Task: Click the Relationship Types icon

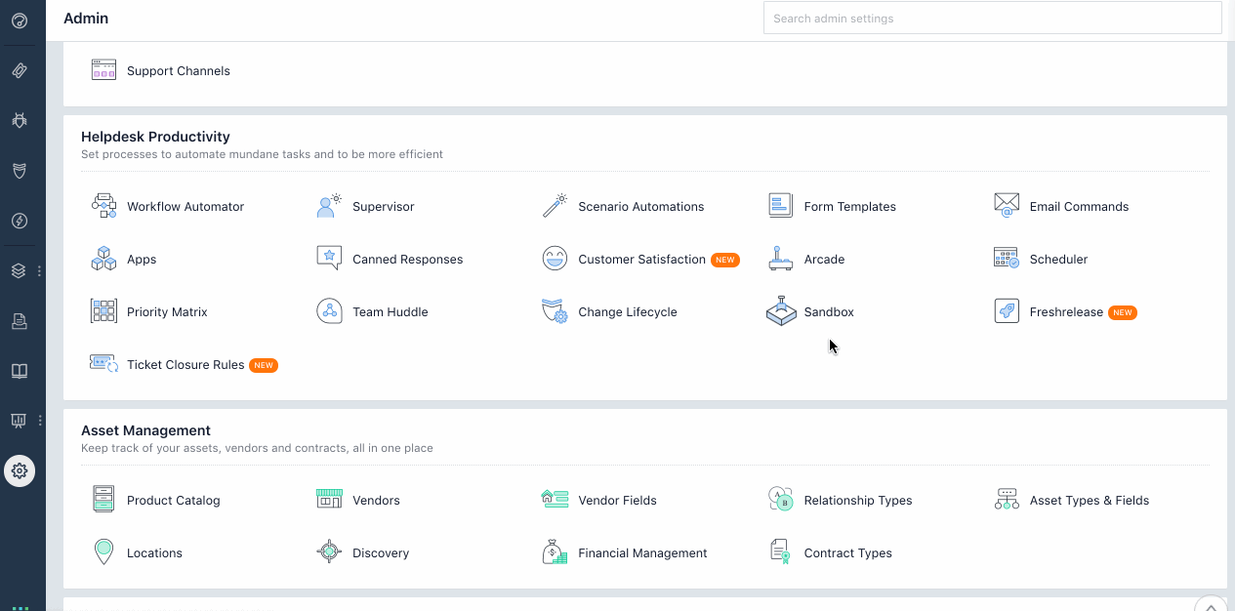Action: 780,500
